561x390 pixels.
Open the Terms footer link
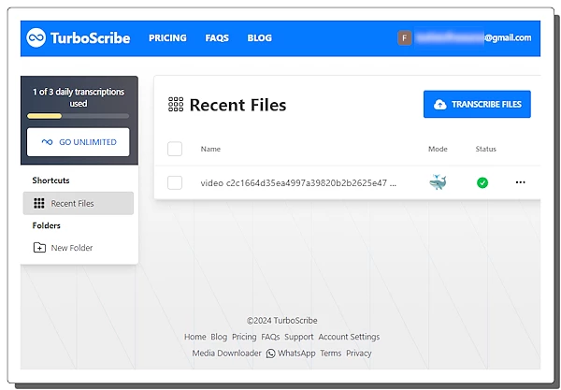point(331,354)
